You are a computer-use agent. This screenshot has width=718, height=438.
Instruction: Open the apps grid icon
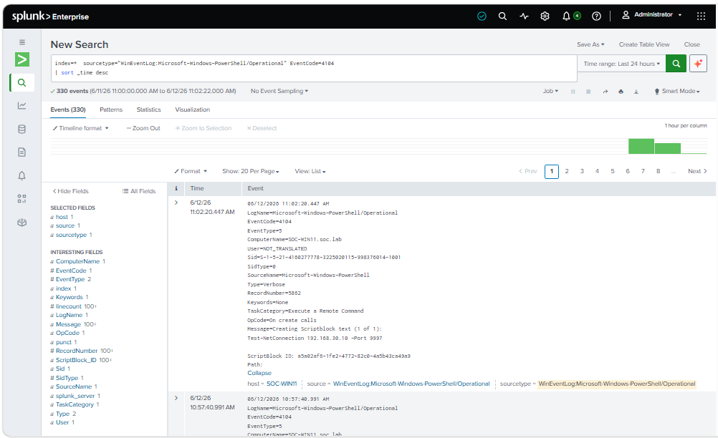tap(701, 16)
